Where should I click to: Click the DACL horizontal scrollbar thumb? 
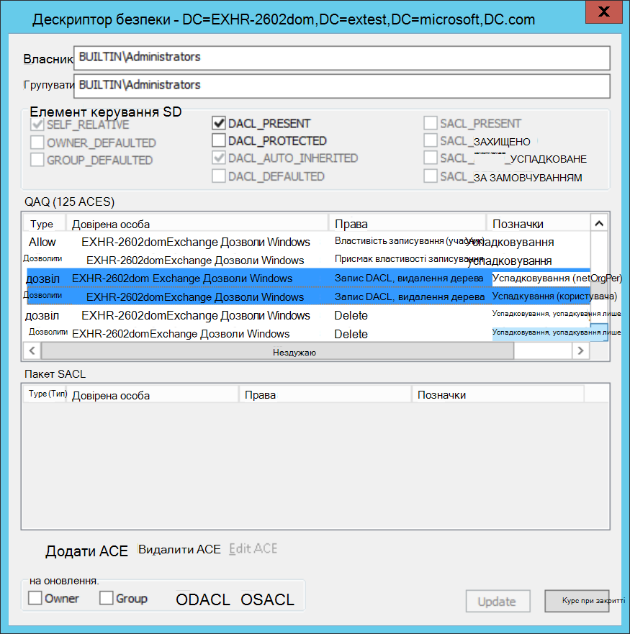pyautogui.click(x=278, y=351)
